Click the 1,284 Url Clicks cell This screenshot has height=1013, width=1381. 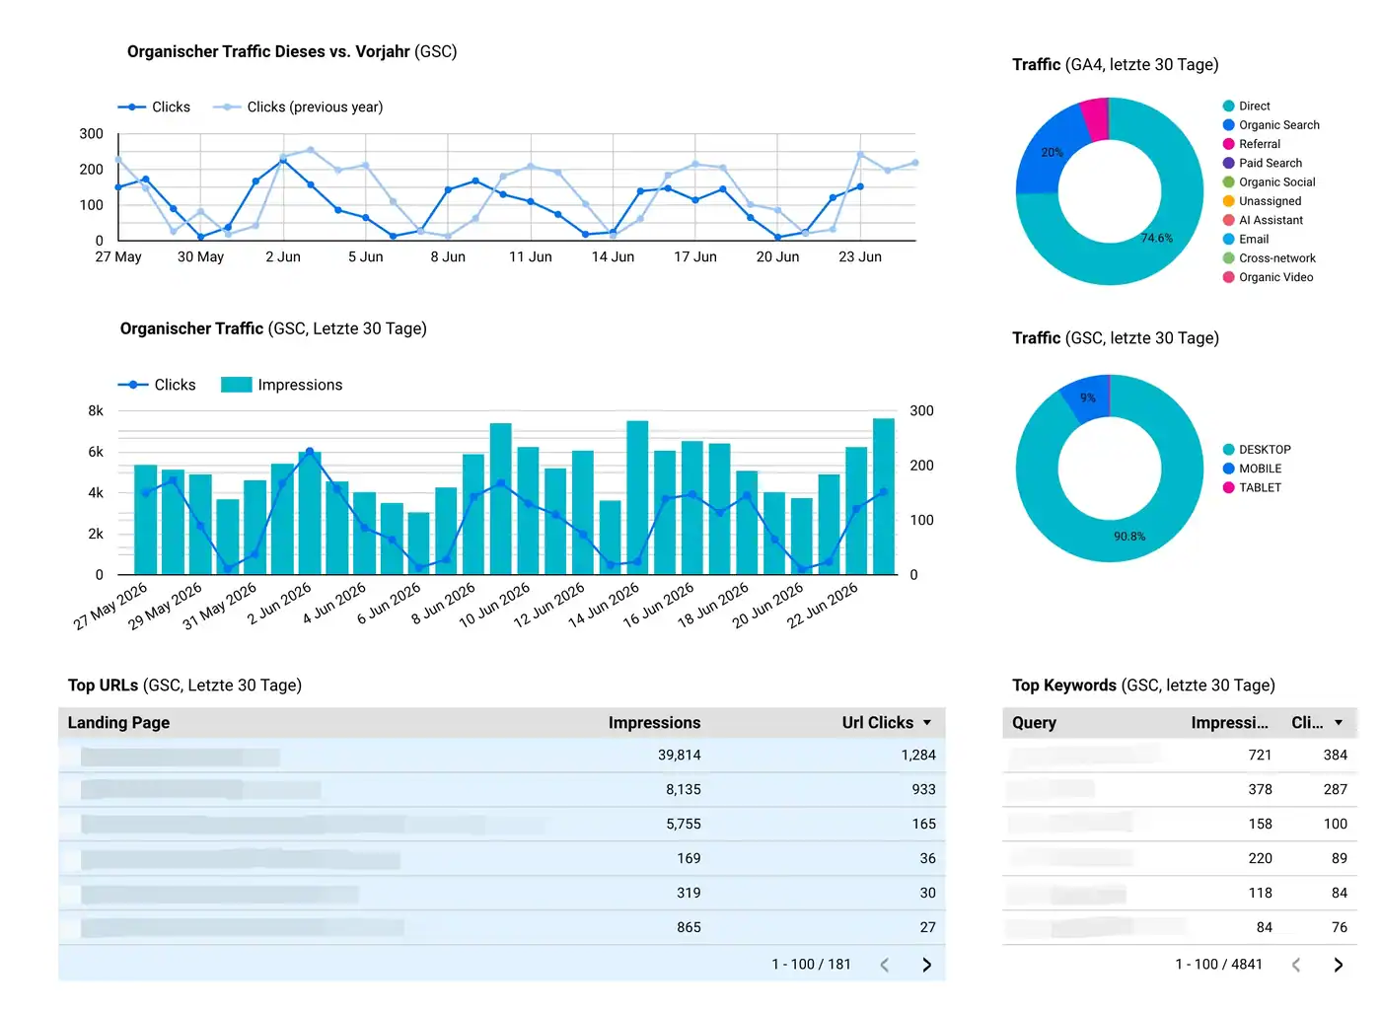coord(918,756)
